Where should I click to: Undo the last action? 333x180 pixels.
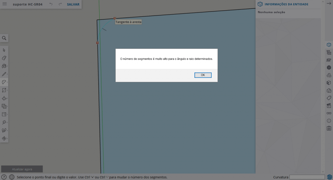point(51,4)
